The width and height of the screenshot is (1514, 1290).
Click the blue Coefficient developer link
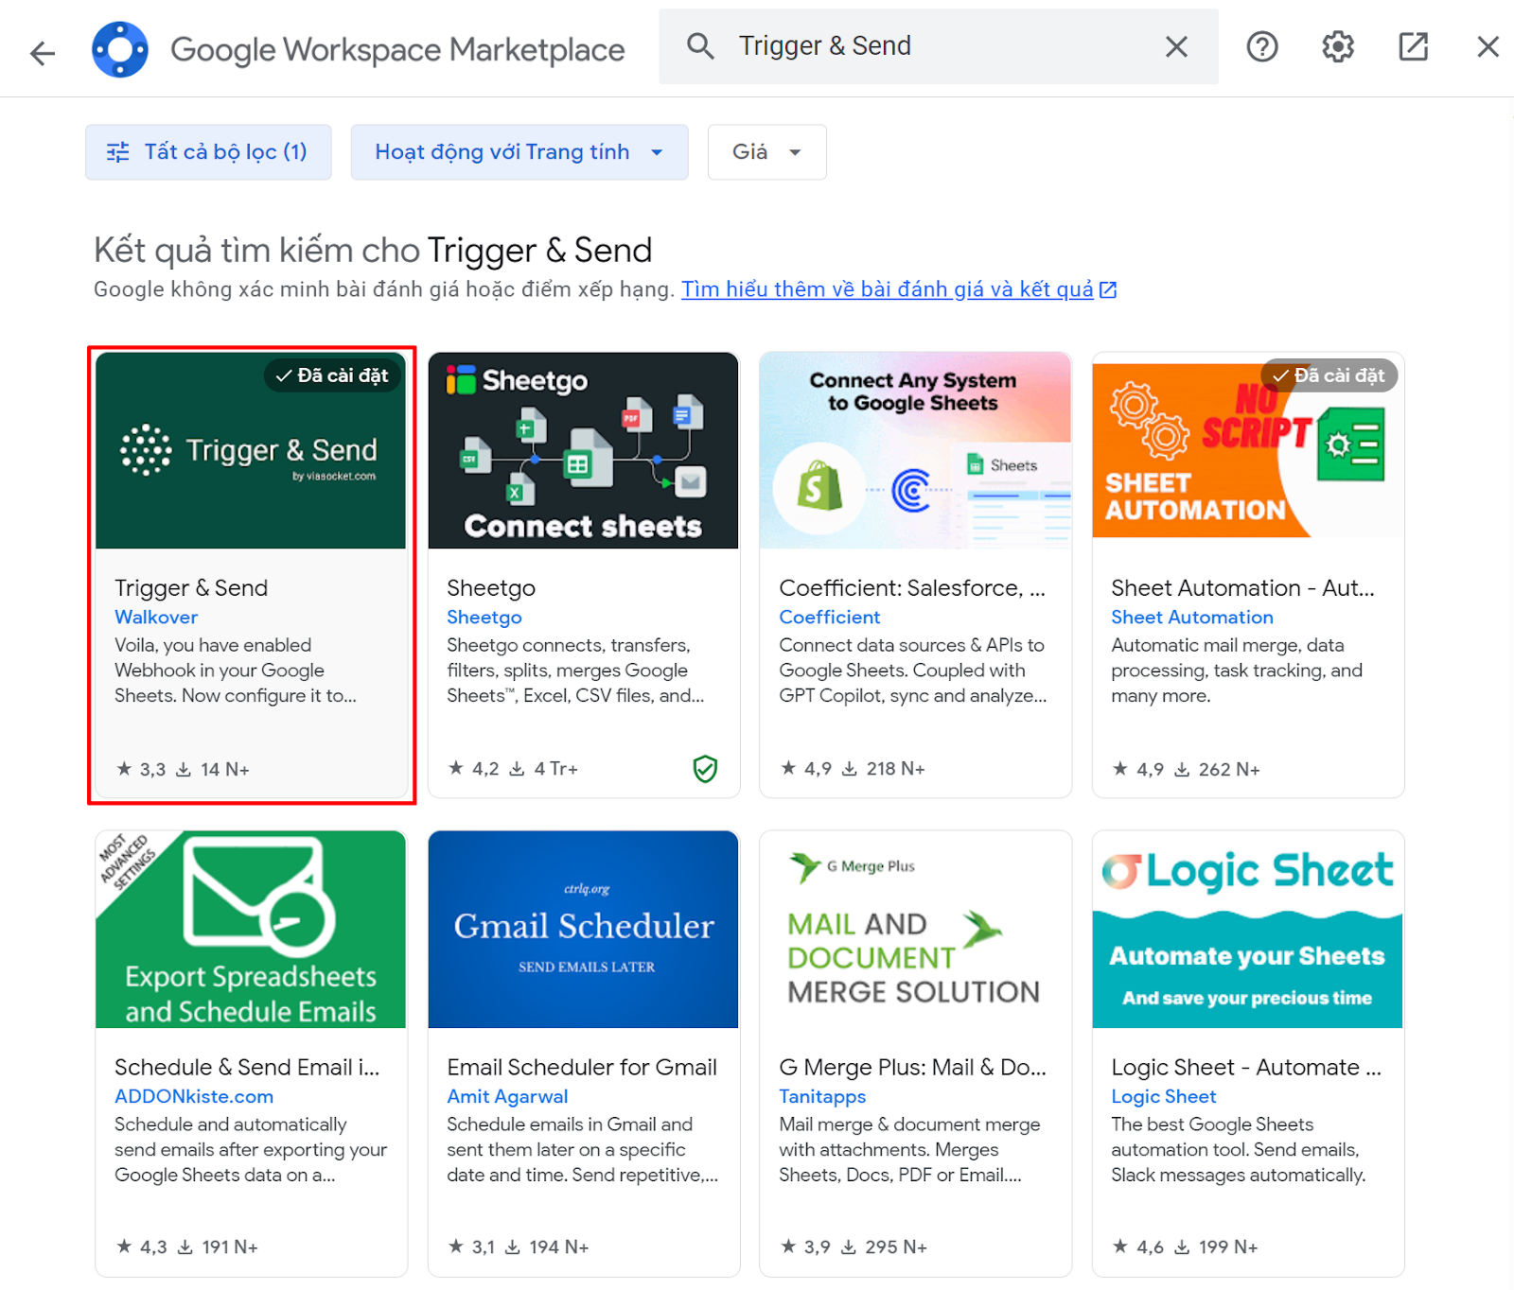pyautogui.click(x=830, y=618)
